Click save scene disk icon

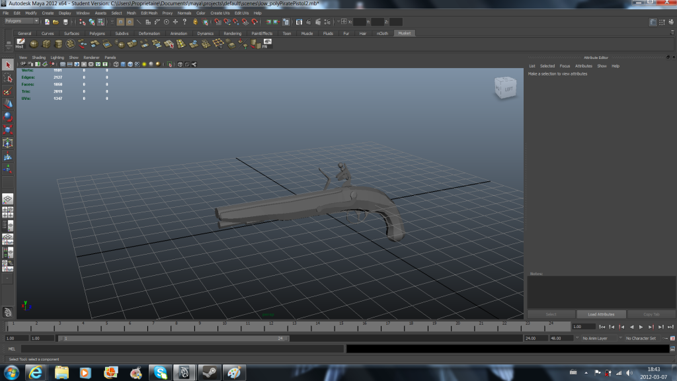pyautogui.click(x=65, y=22)
